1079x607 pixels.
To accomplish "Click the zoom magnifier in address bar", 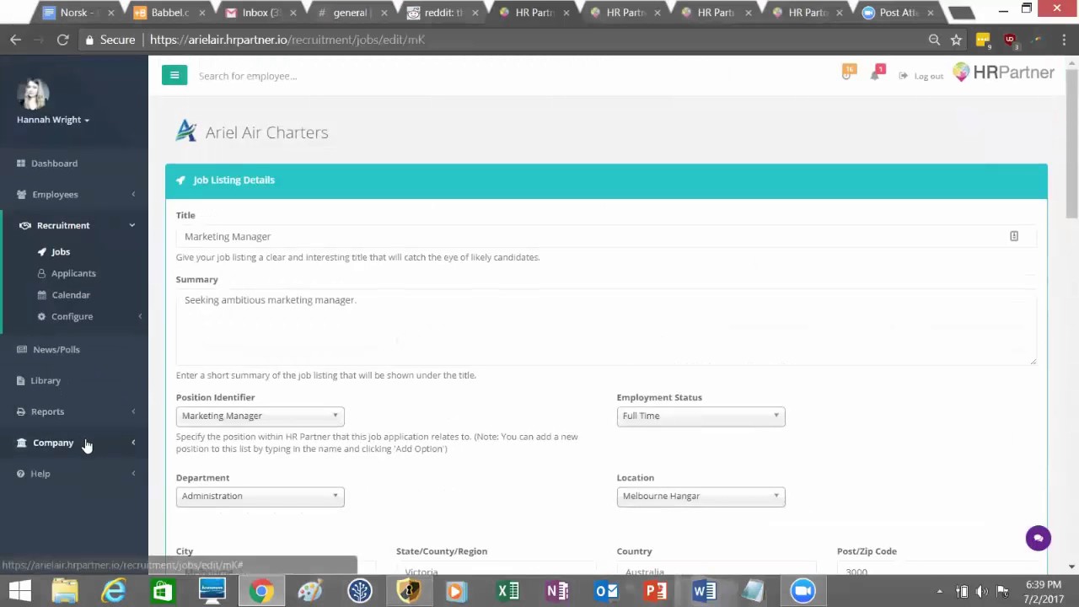I will (934, 40).
